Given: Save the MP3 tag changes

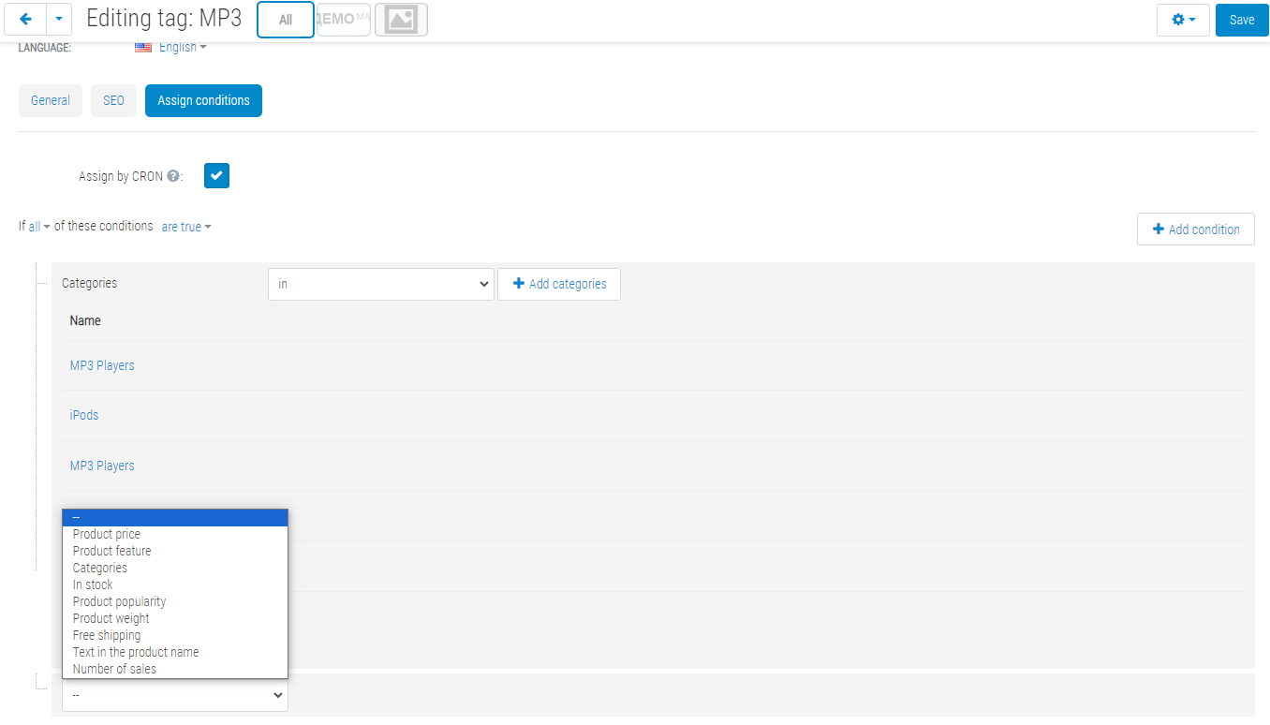Looking at the screenshot, I should click(1242, 20).
